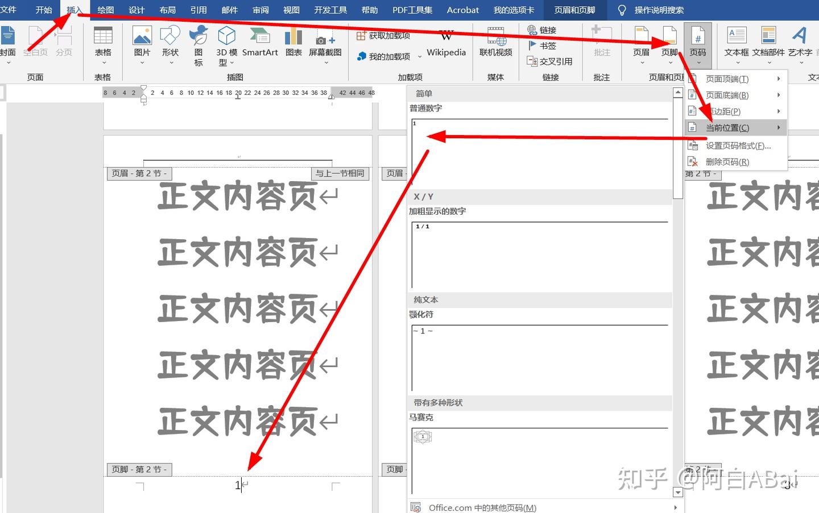
Task: Click the gallery scrollbar down arrow
Action: [677, 492]
